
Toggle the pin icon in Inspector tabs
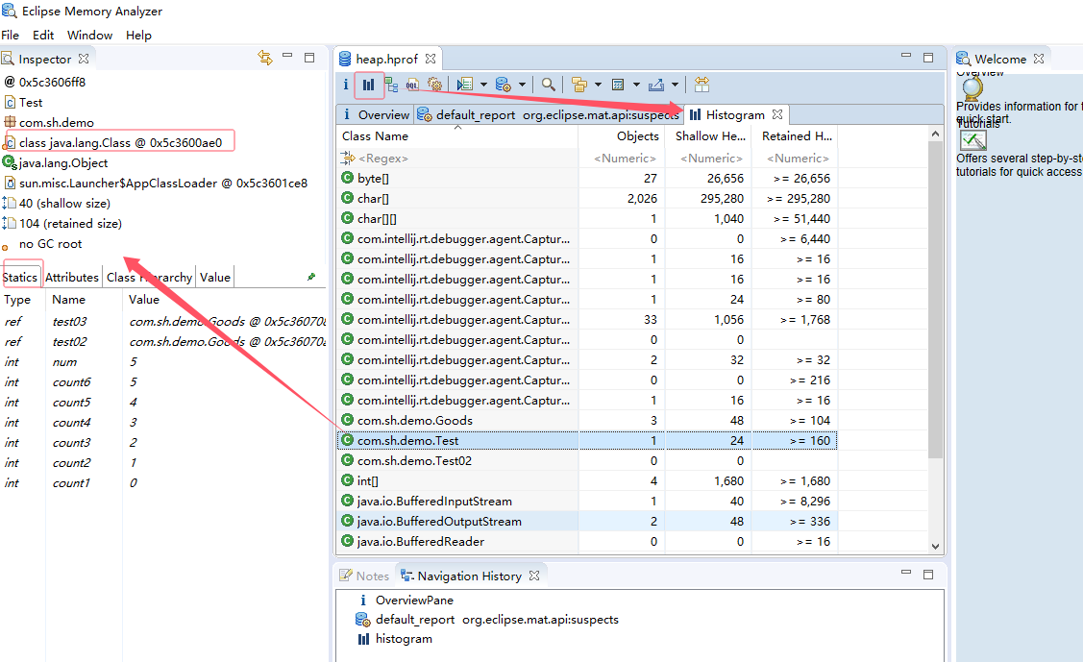pos(310,277)
